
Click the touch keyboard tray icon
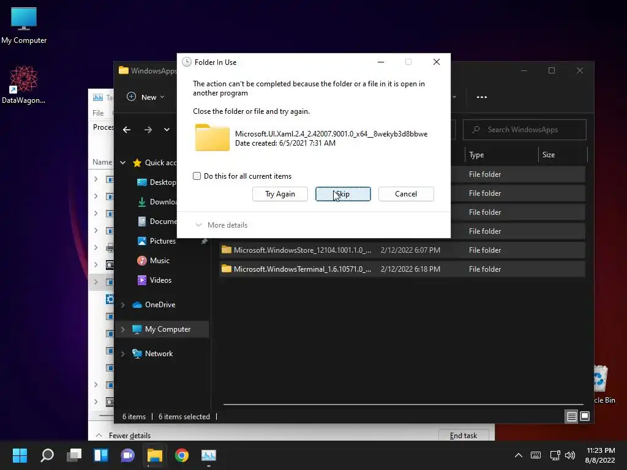[x=535, y=455]
